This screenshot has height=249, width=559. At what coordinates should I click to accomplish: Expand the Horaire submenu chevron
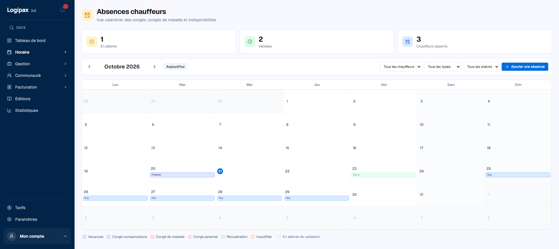pyautogui.click(x=66, y=52)
